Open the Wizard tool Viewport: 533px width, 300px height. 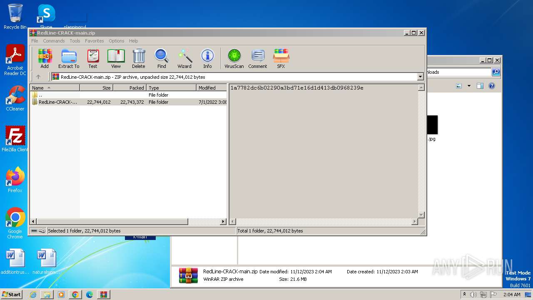click(184, 59)
